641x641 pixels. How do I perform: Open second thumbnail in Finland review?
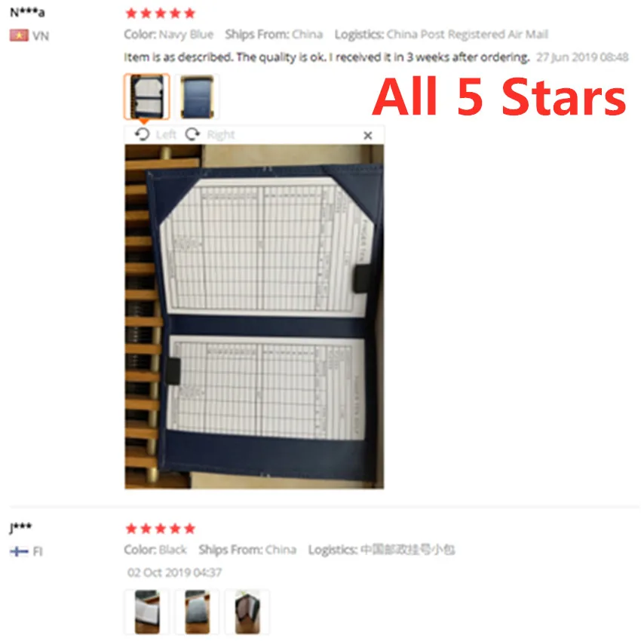pyautogui.click(x=197, y=612)
